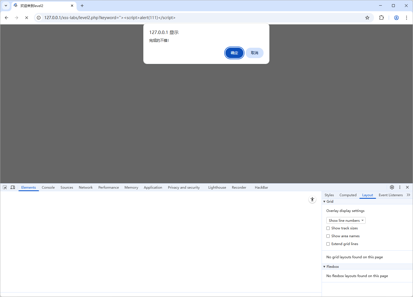Open the Show line numbers dropdown
The image size is (413, 297).
(x=346, y=220)
